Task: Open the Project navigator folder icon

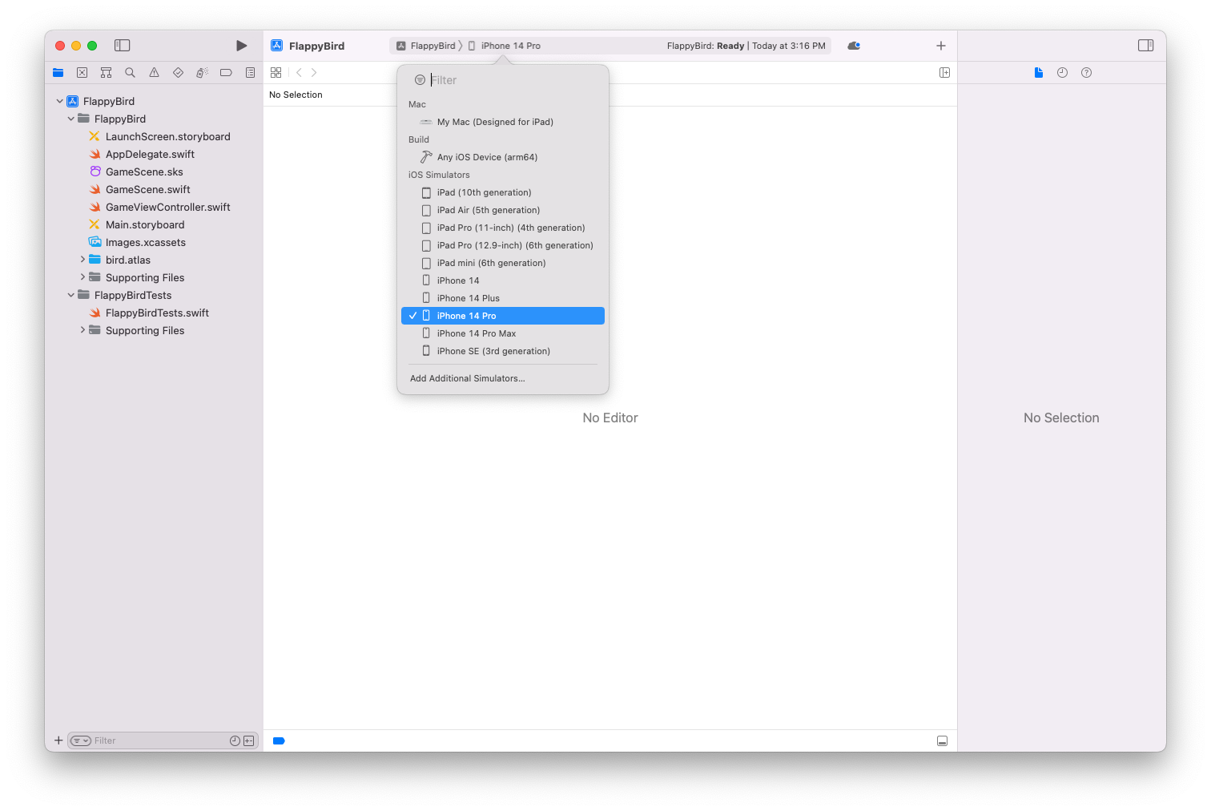Action: [58, 73]
